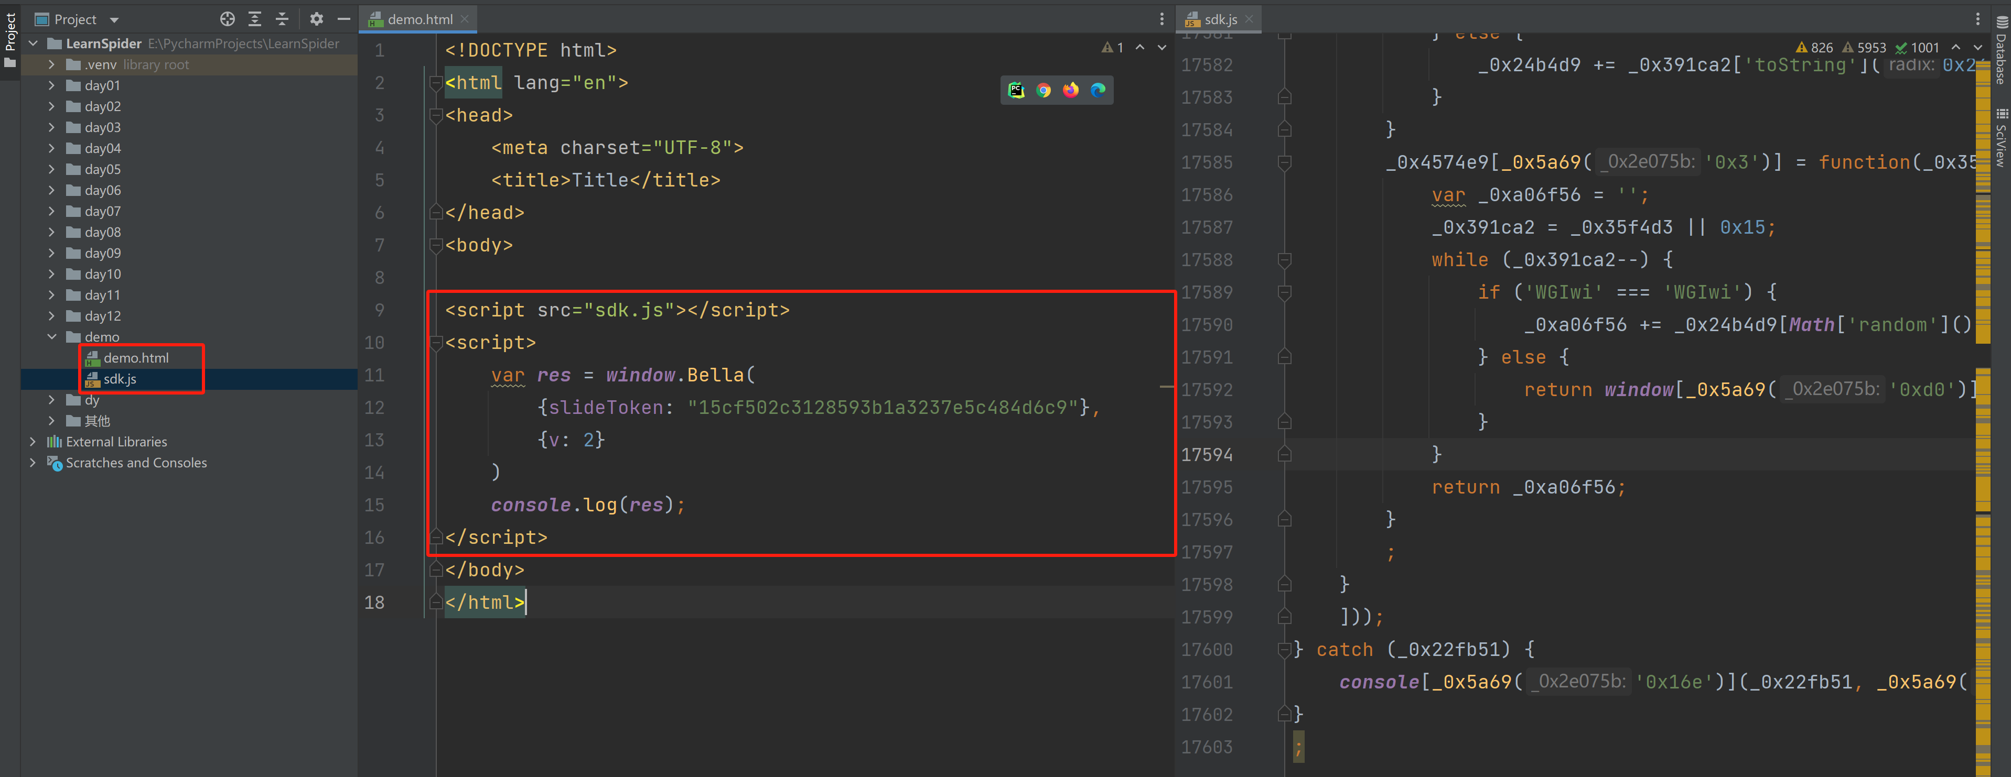The image size is (2011, 777).
Task: Expand the .venv folder
Action: [x=51, y=65]
